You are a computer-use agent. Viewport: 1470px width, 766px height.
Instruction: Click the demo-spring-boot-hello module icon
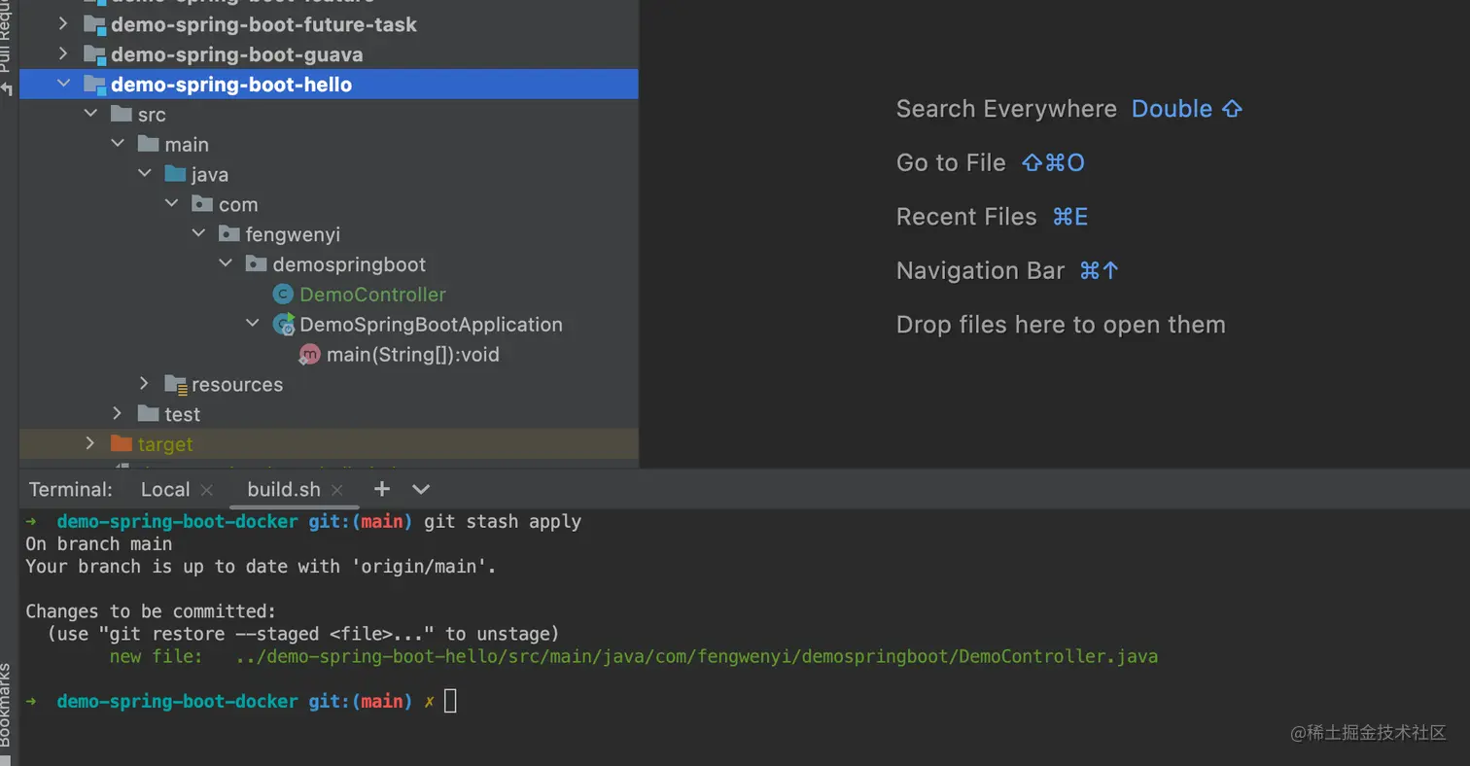pos(94,85)
